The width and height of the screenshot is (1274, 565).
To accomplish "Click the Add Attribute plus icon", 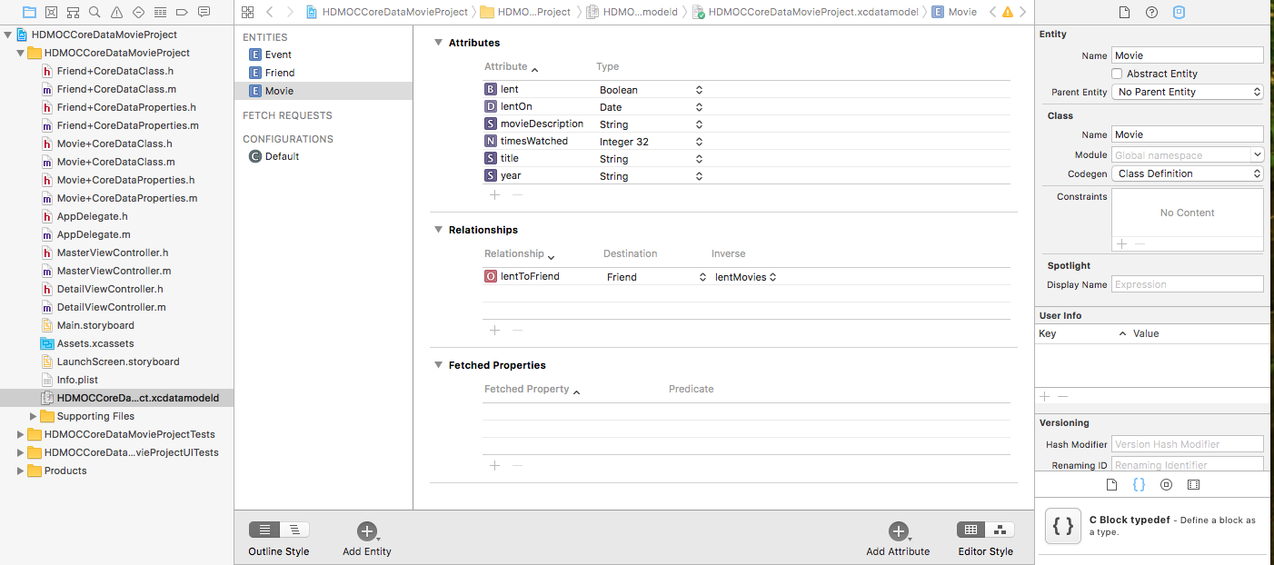I will coord(898,531).
